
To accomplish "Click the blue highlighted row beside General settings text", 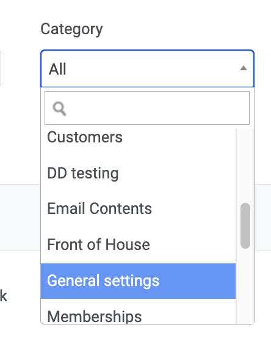I will (198, 281).
